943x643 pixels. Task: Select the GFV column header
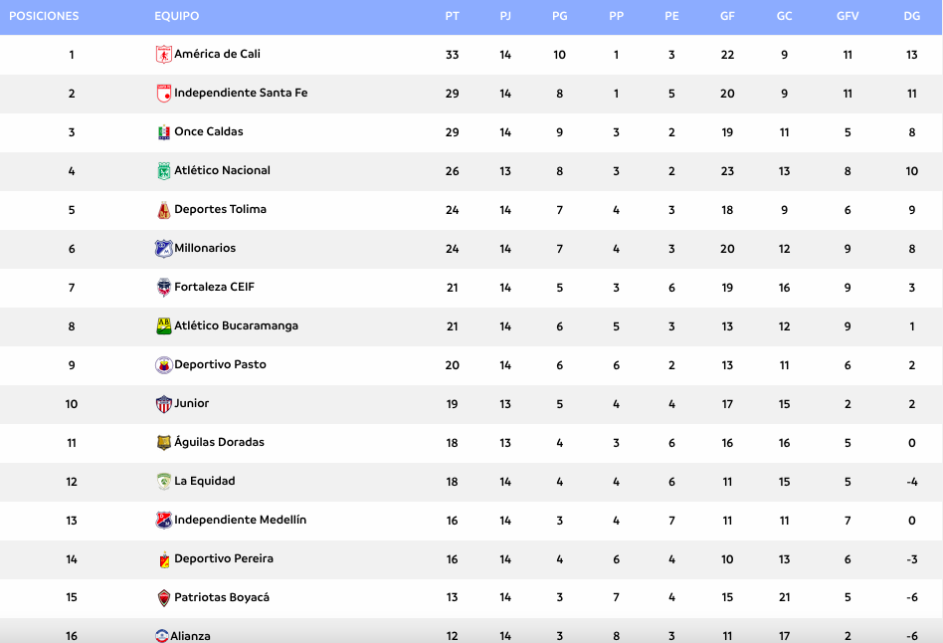pos(848,16)
